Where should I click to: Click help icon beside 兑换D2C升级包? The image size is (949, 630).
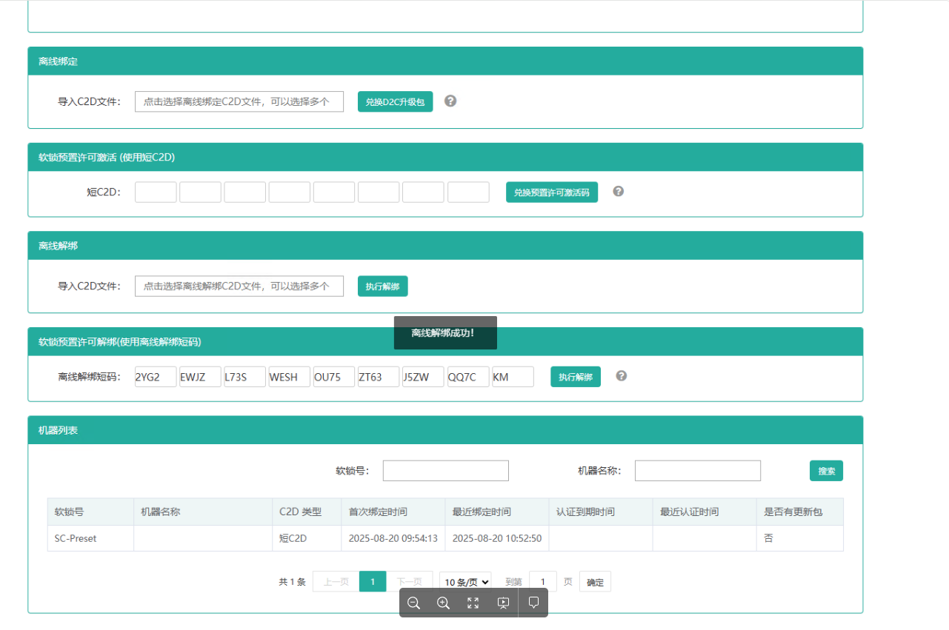click(x=450, y=101)
